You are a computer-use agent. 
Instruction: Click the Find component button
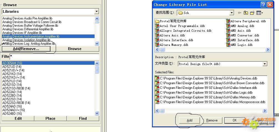(x=83, y=118)
